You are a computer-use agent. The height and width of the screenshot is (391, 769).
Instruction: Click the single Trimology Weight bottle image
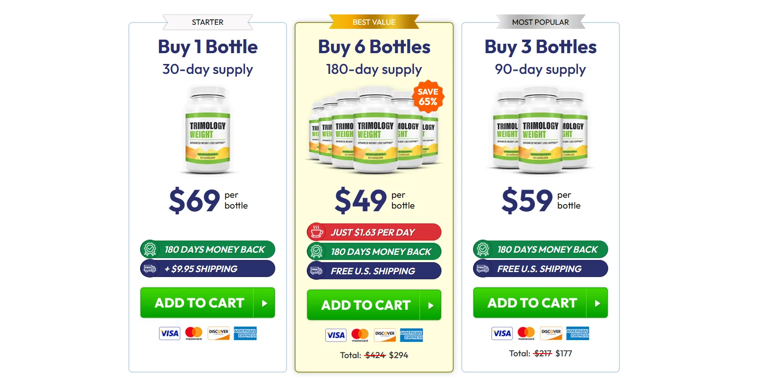[207, 131]
